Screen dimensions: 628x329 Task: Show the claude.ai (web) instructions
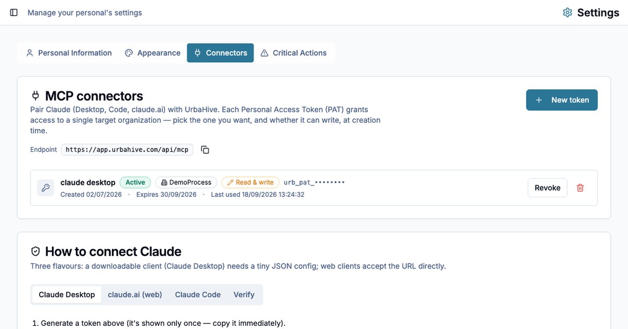[x=135, y=295]
